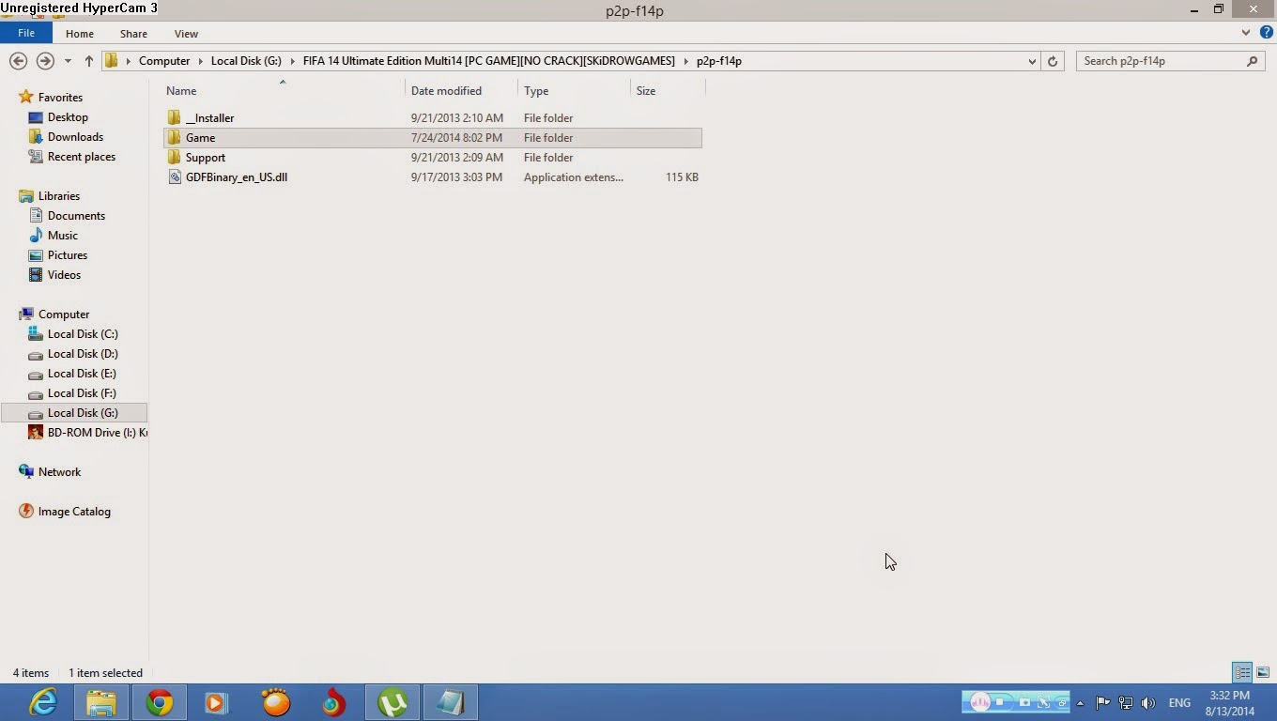
Task: Click Favorites in the navigation pane
Action: click(x=60, y=98)
